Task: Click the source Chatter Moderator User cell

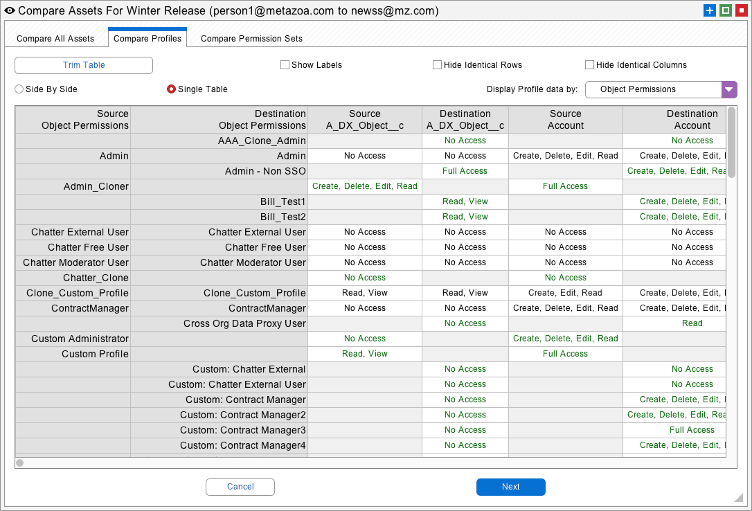Action: tap(73, 262)
